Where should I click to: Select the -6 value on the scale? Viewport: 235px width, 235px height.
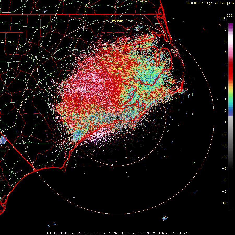point(224,180)
